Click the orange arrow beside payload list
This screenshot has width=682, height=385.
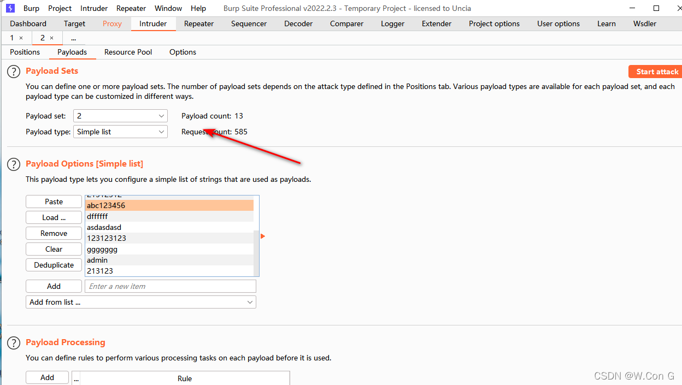[x=263, y=236]
